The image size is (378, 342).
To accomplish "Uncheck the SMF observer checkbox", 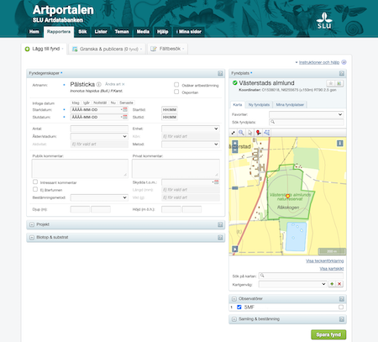I will pyautogui.click(x=239, y=308).
